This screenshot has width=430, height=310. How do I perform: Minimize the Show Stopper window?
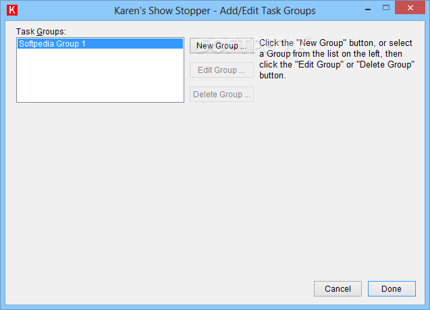pyautogui.click(x=368, y=9)
